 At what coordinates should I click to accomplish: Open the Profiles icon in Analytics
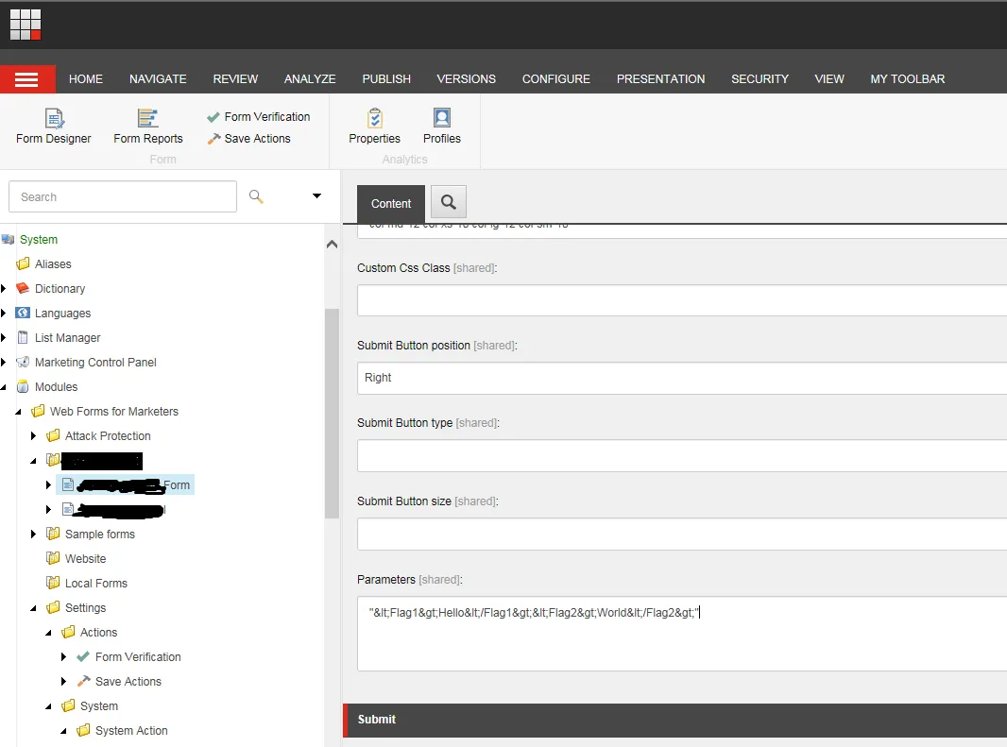442,127
